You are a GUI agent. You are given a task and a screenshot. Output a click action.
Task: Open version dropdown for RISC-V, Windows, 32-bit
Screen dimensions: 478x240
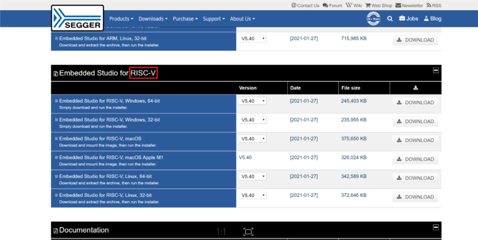point(252,120)
